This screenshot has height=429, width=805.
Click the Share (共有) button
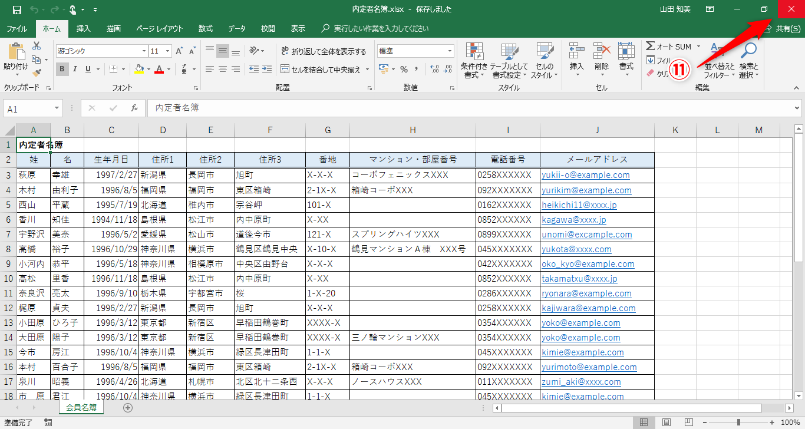coord(783,28)
